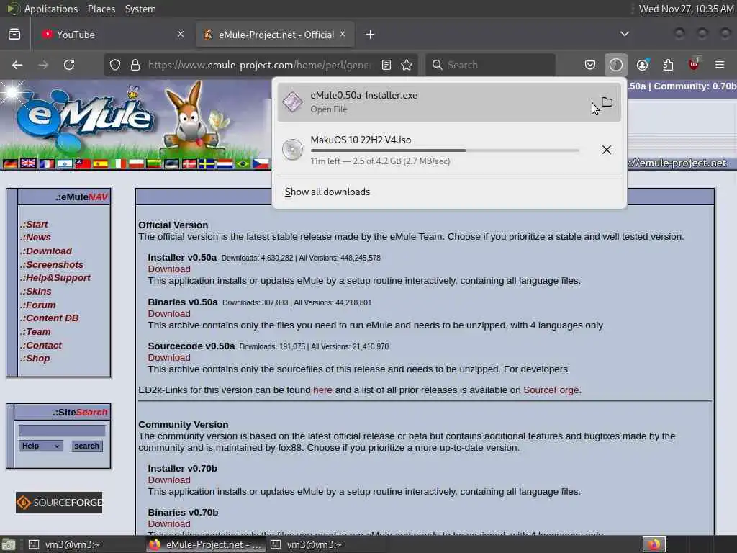The height and width of the screenshot is (553, 737).
Task: Open the extensions puzzle icon
Action: (668, 65)
